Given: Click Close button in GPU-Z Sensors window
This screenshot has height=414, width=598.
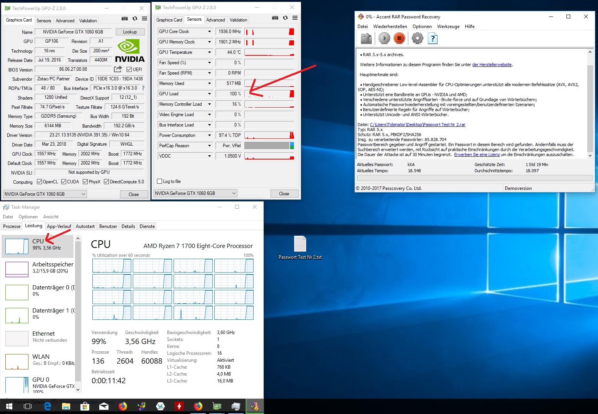Looking at the screenshot, I should pos(284,194).
